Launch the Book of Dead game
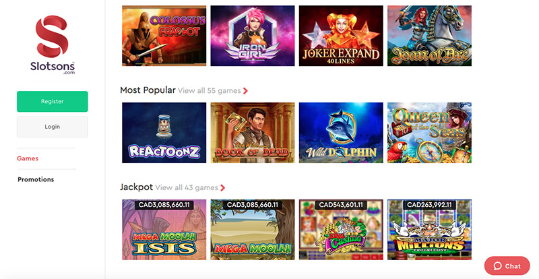This screenshot has width=539, height=279. 252,133
